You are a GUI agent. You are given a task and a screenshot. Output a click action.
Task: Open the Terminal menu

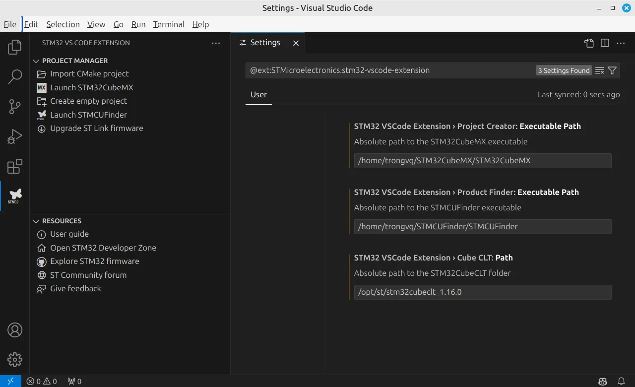pos(169,24)
